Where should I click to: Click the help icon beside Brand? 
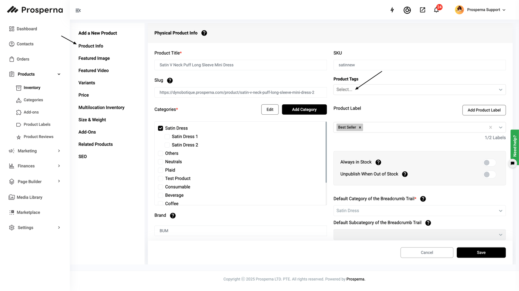tap(173, 216)
